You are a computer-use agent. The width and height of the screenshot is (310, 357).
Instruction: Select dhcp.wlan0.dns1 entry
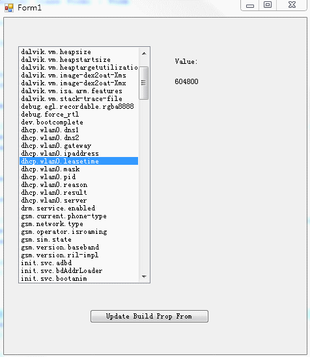(x=79, y=130)
